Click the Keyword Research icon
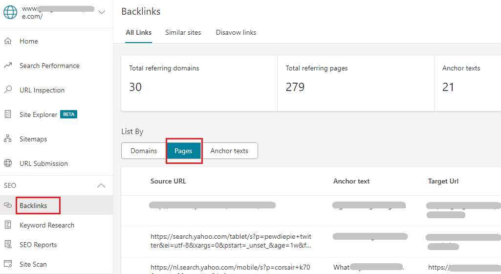This screenshot has height=274, width=501. (8, 225)
